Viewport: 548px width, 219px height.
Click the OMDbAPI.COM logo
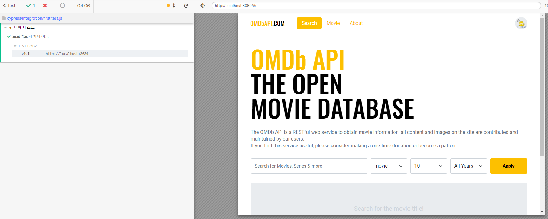click(x=267, y=24)
